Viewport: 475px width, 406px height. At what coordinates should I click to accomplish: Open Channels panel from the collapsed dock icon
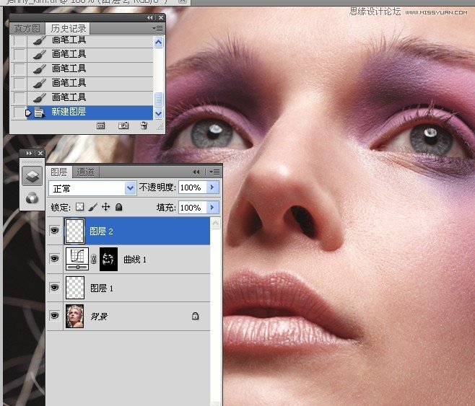click(32, 198)
